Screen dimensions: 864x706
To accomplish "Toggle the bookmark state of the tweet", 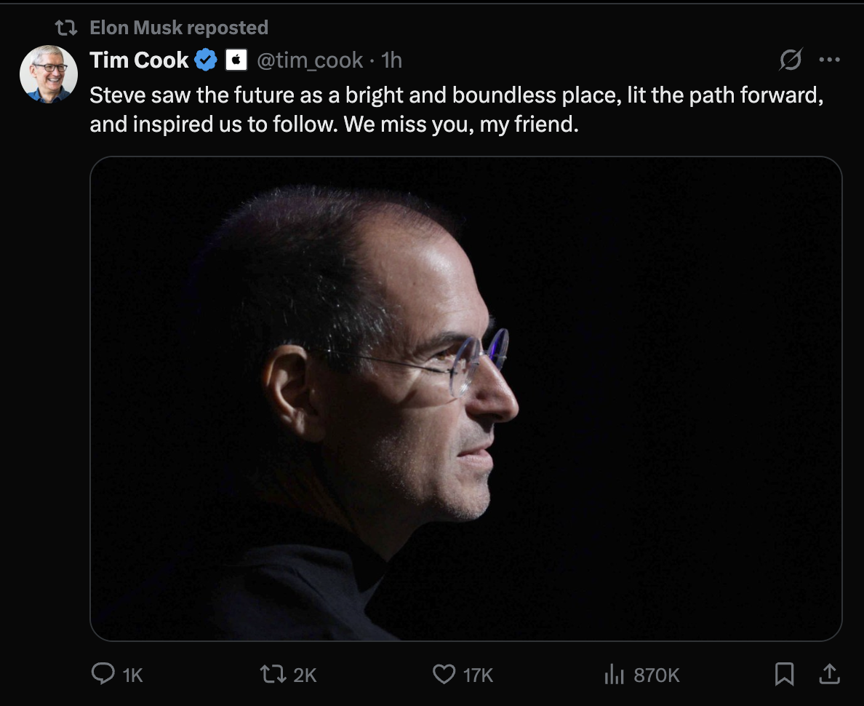I will tap(784, 675).
